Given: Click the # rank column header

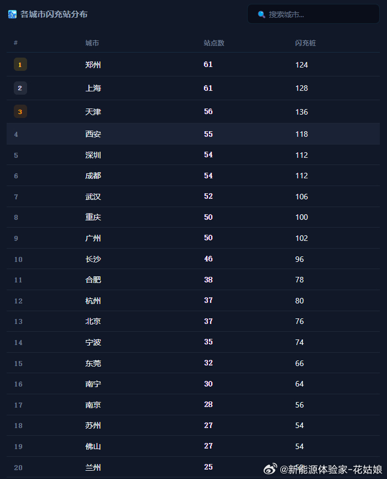Looking at the screenshot, I should [x=16, y=43].
